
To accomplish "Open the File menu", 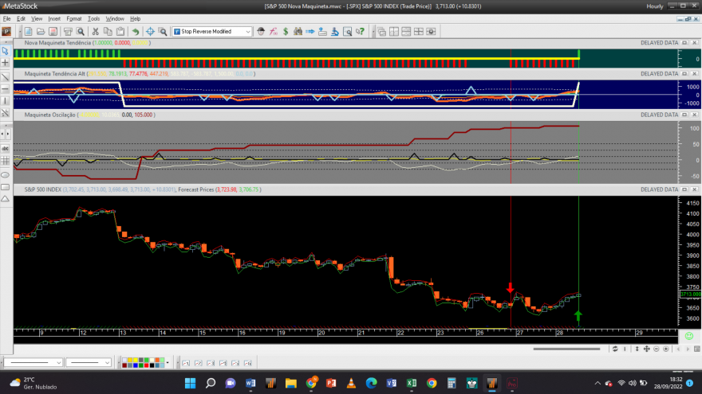I will click(x=6, y=19).
